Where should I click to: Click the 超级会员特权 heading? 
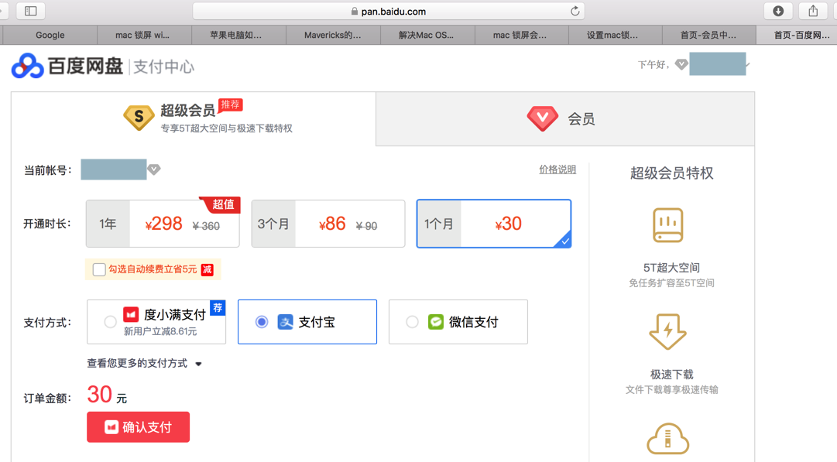point(671,173)
